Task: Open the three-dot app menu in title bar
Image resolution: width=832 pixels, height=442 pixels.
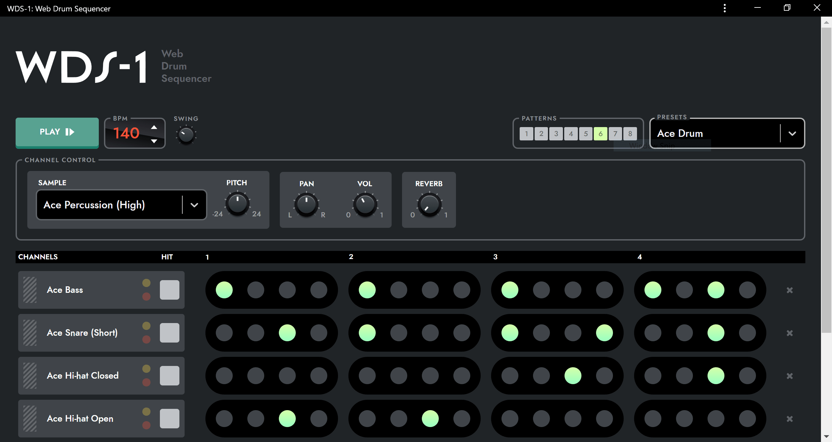Action: [x=725, y=8]
